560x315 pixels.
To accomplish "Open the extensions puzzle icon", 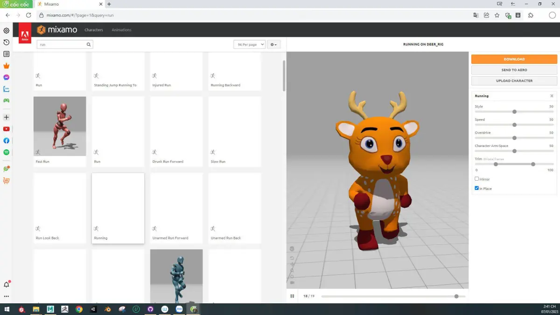I will (x=531, y=15).
